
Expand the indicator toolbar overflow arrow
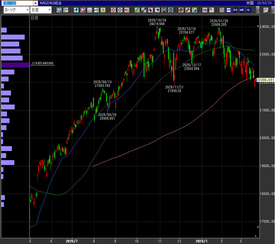pyautogui.click(x=257, y=10)
